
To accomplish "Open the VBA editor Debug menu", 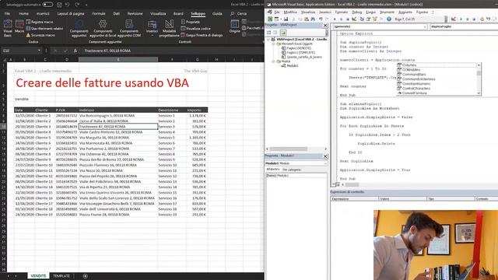I will pyautogui.click(x=356, y=12).
